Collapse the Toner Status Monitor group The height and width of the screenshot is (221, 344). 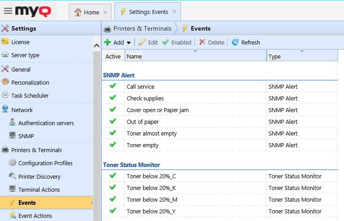131,165
